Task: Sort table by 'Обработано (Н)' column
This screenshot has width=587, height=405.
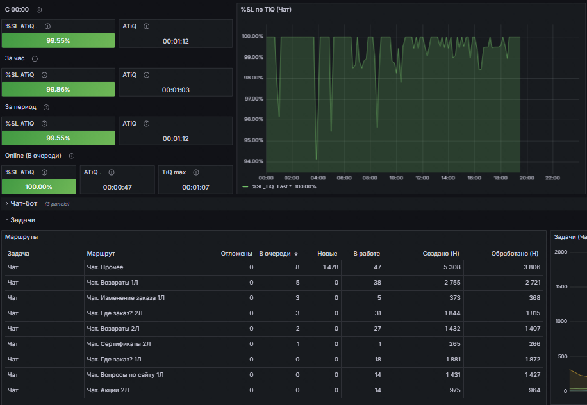Action: 515,254
